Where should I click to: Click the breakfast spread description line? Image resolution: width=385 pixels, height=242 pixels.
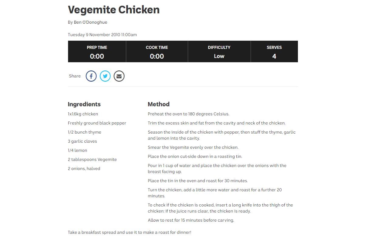[130, 232]
